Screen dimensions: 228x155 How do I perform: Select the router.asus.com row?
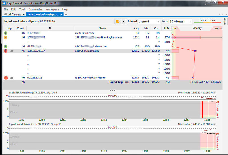(87, 33)
